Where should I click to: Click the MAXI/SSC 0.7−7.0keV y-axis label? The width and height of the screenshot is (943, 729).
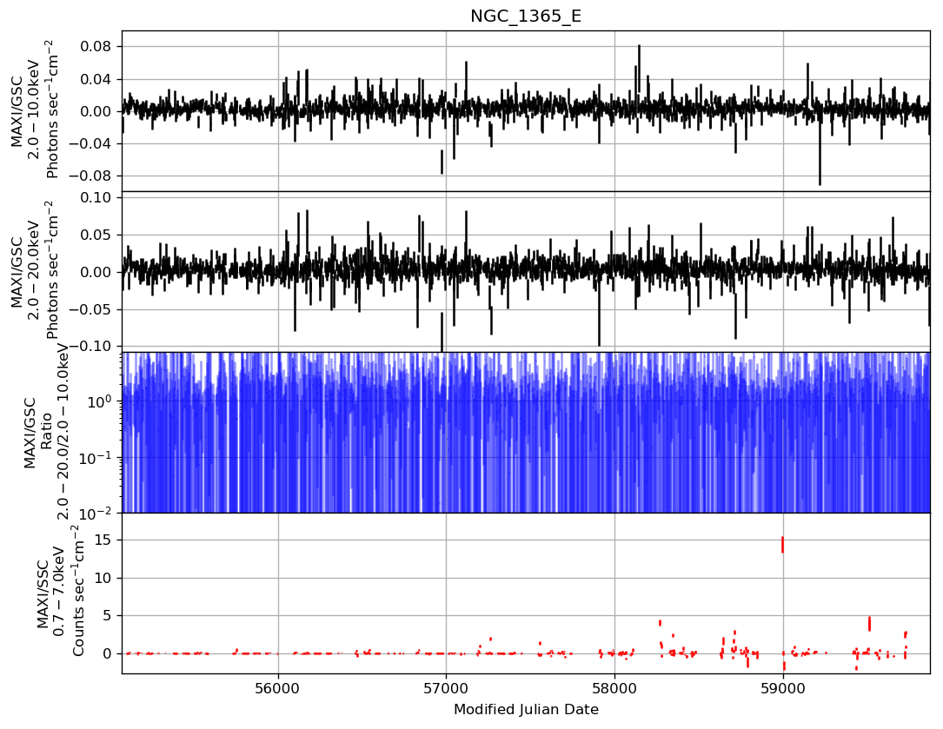click(x=59, y=591)
